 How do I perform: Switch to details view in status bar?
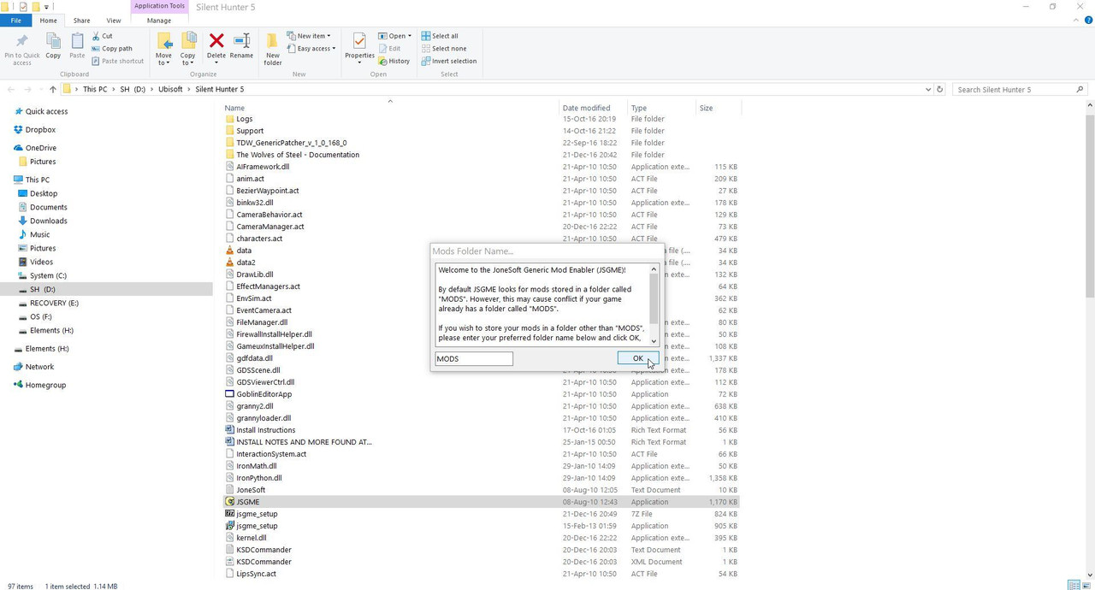[1073, 585]
